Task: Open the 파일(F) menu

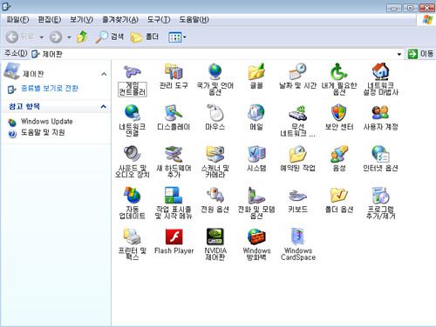Action: click(x=18, y=20)
